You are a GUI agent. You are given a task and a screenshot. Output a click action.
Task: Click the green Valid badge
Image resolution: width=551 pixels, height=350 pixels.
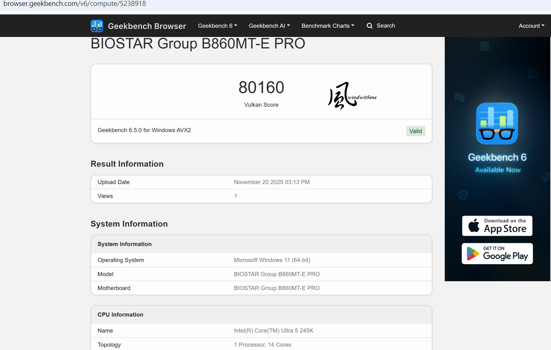coord(416,131)
